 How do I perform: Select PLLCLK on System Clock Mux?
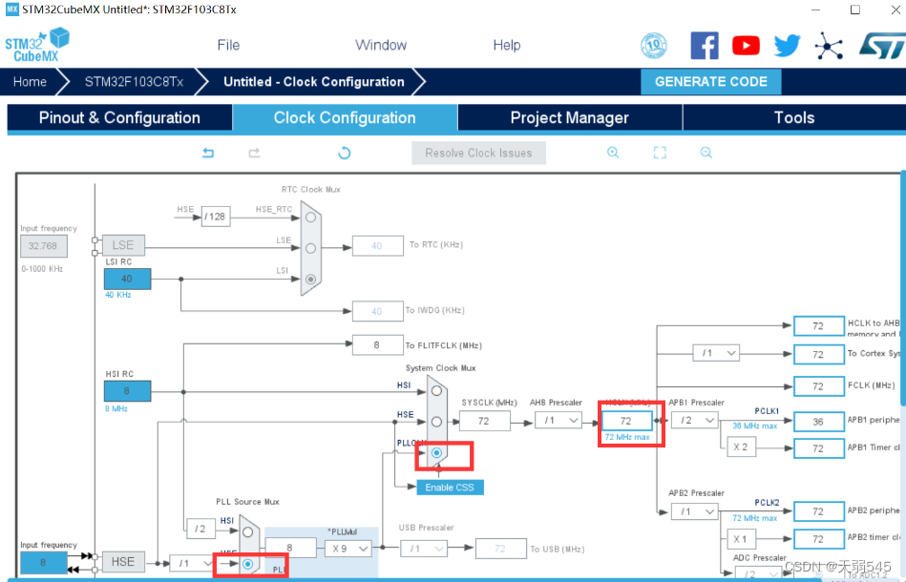click(x=437, y=452)
